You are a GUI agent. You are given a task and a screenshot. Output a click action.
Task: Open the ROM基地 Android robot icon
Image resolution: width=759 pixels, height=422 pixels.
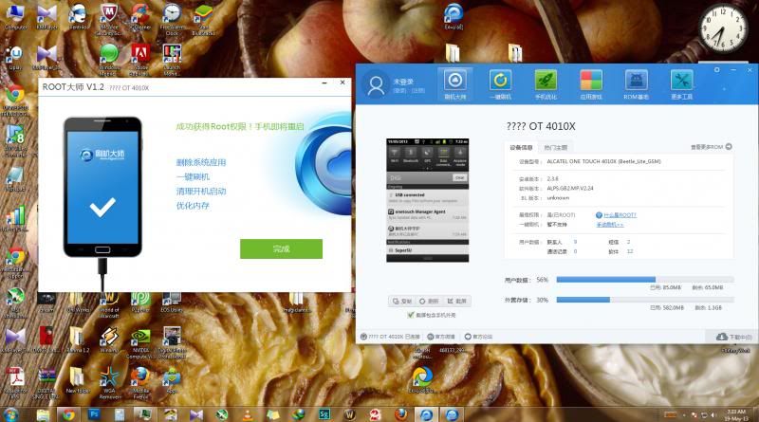636,84
